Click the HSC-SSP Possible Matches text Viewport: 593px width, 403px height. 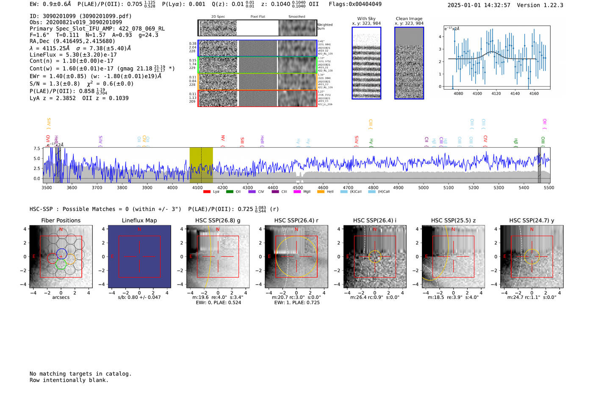point(105,209)
